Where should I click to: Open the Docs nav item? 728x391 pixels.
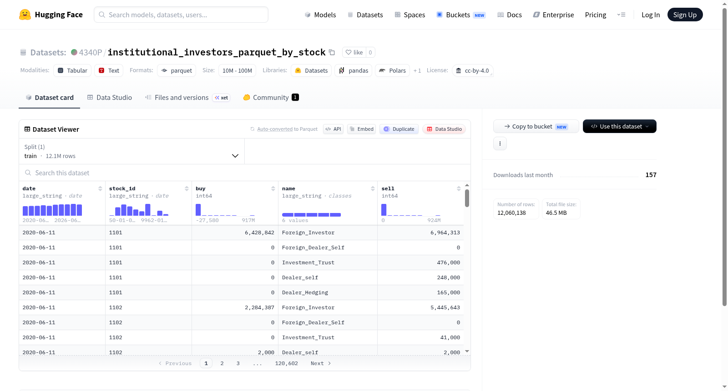pos(509,15)
